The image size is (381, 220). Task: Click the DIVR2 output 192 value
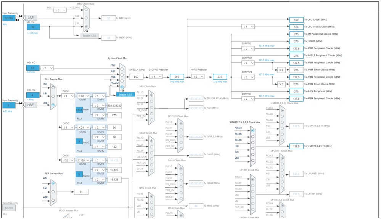114,147
